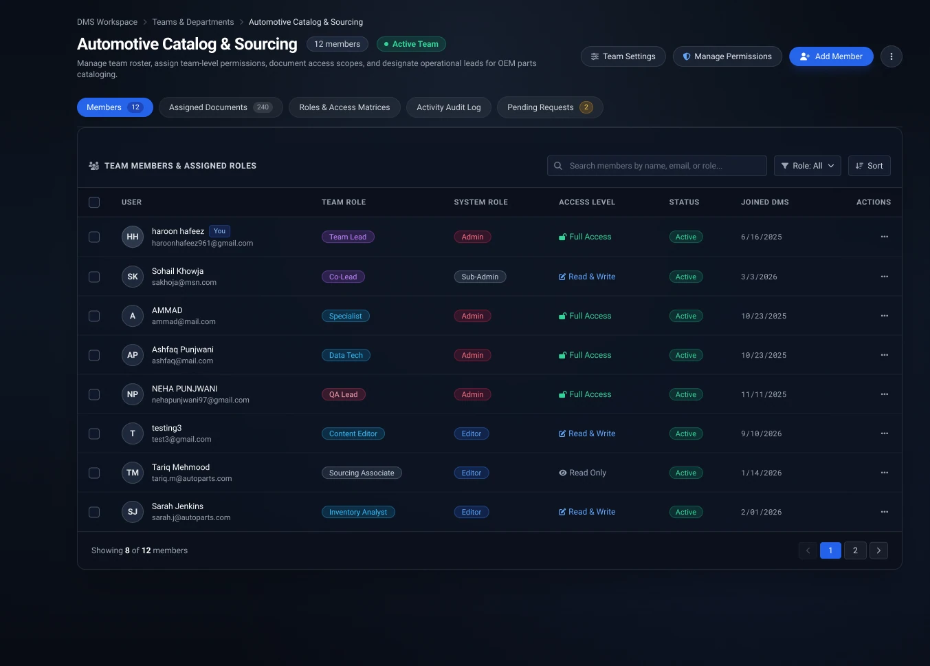Viewport: 930px width, 666px height.
Task: Toggle the select-all checkbox in table header
Action: 94,202
